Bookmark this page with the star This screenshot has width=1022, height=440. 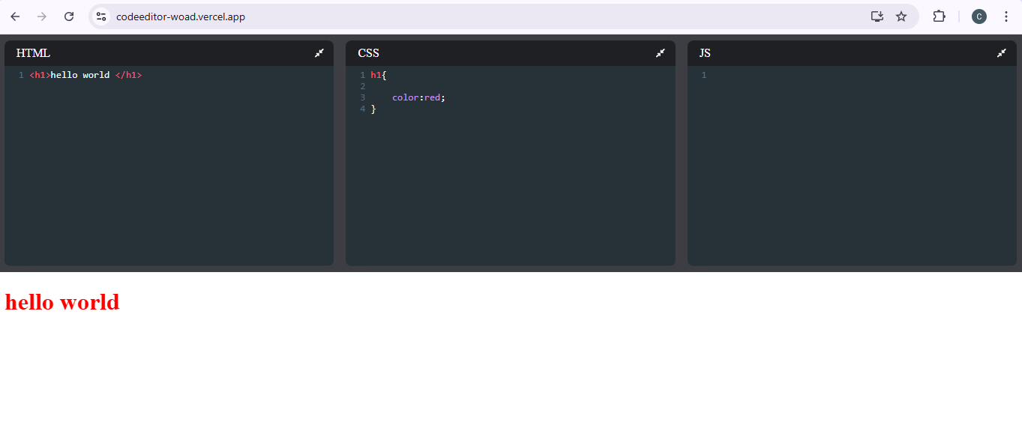901,16
